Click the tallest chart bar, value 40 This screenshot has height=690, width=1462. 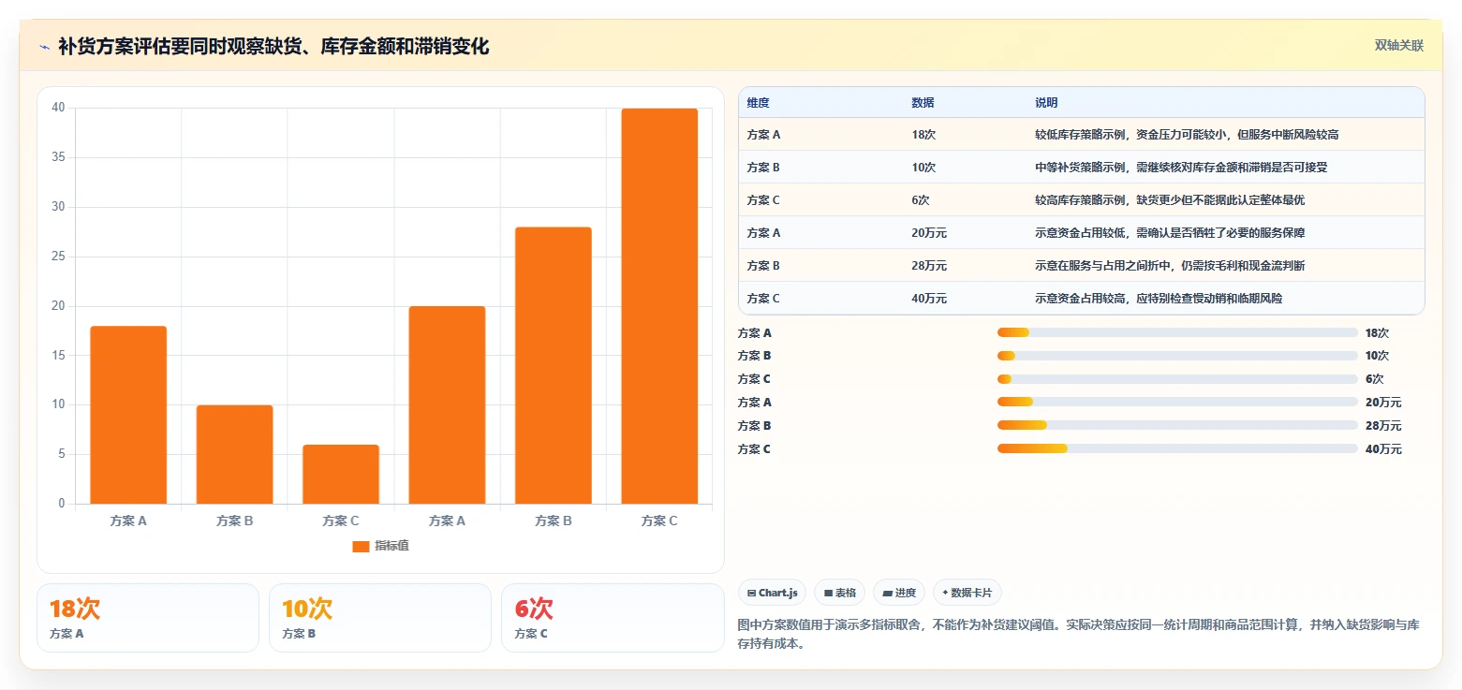pos(659,306)
